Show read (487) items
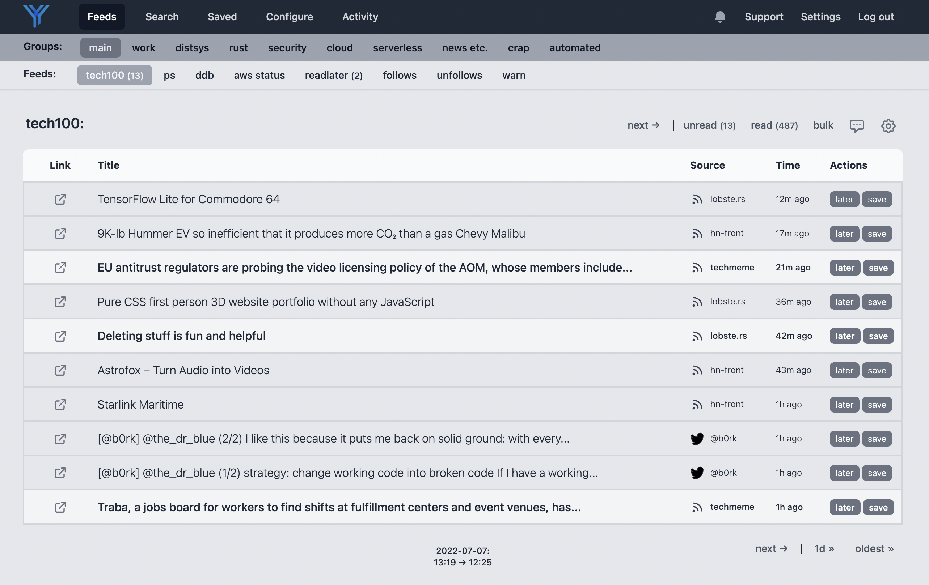Viewport: 929px width, 585px height. point(774,125)
